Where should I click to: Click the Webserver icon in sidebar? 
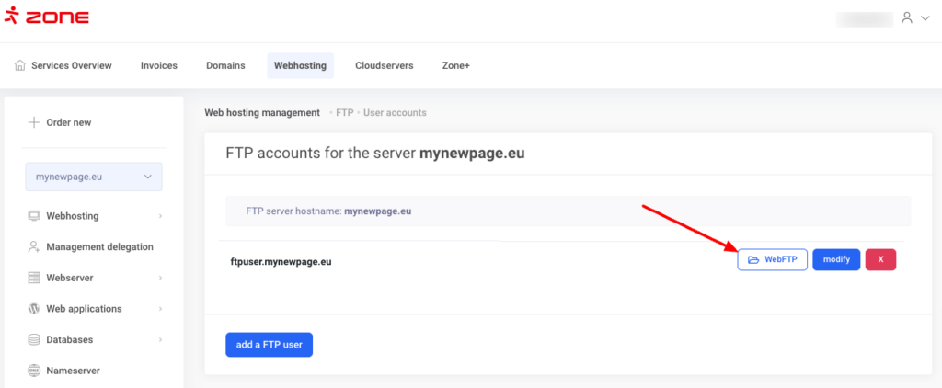(34, 278)
